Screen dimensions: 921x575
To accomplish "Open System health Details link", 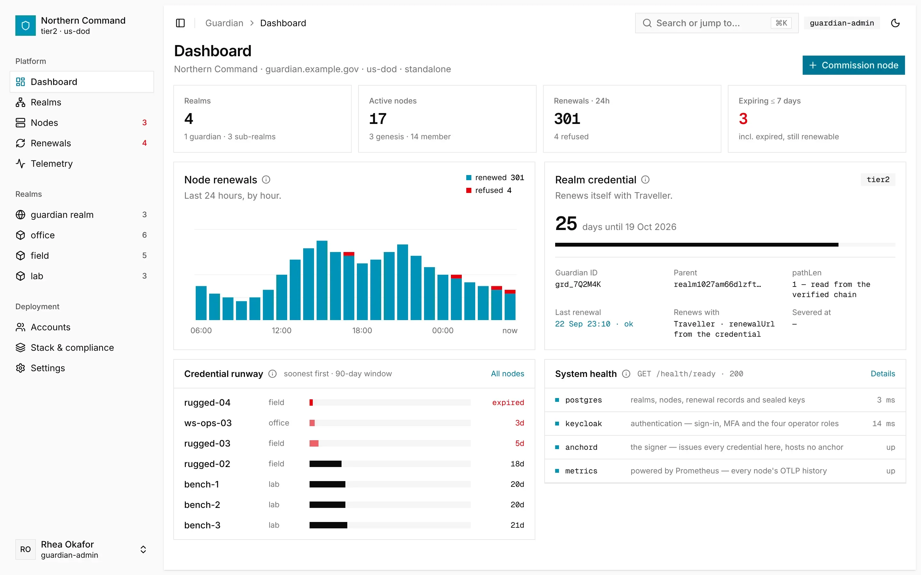I will pyautogui.click(x=883, y=374).
